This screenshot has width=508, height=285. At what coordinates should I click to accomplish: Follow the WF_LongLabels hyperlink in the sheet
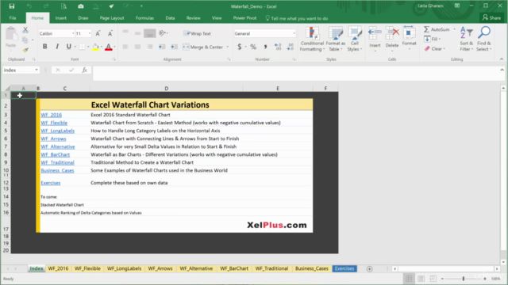click(58, 131)
